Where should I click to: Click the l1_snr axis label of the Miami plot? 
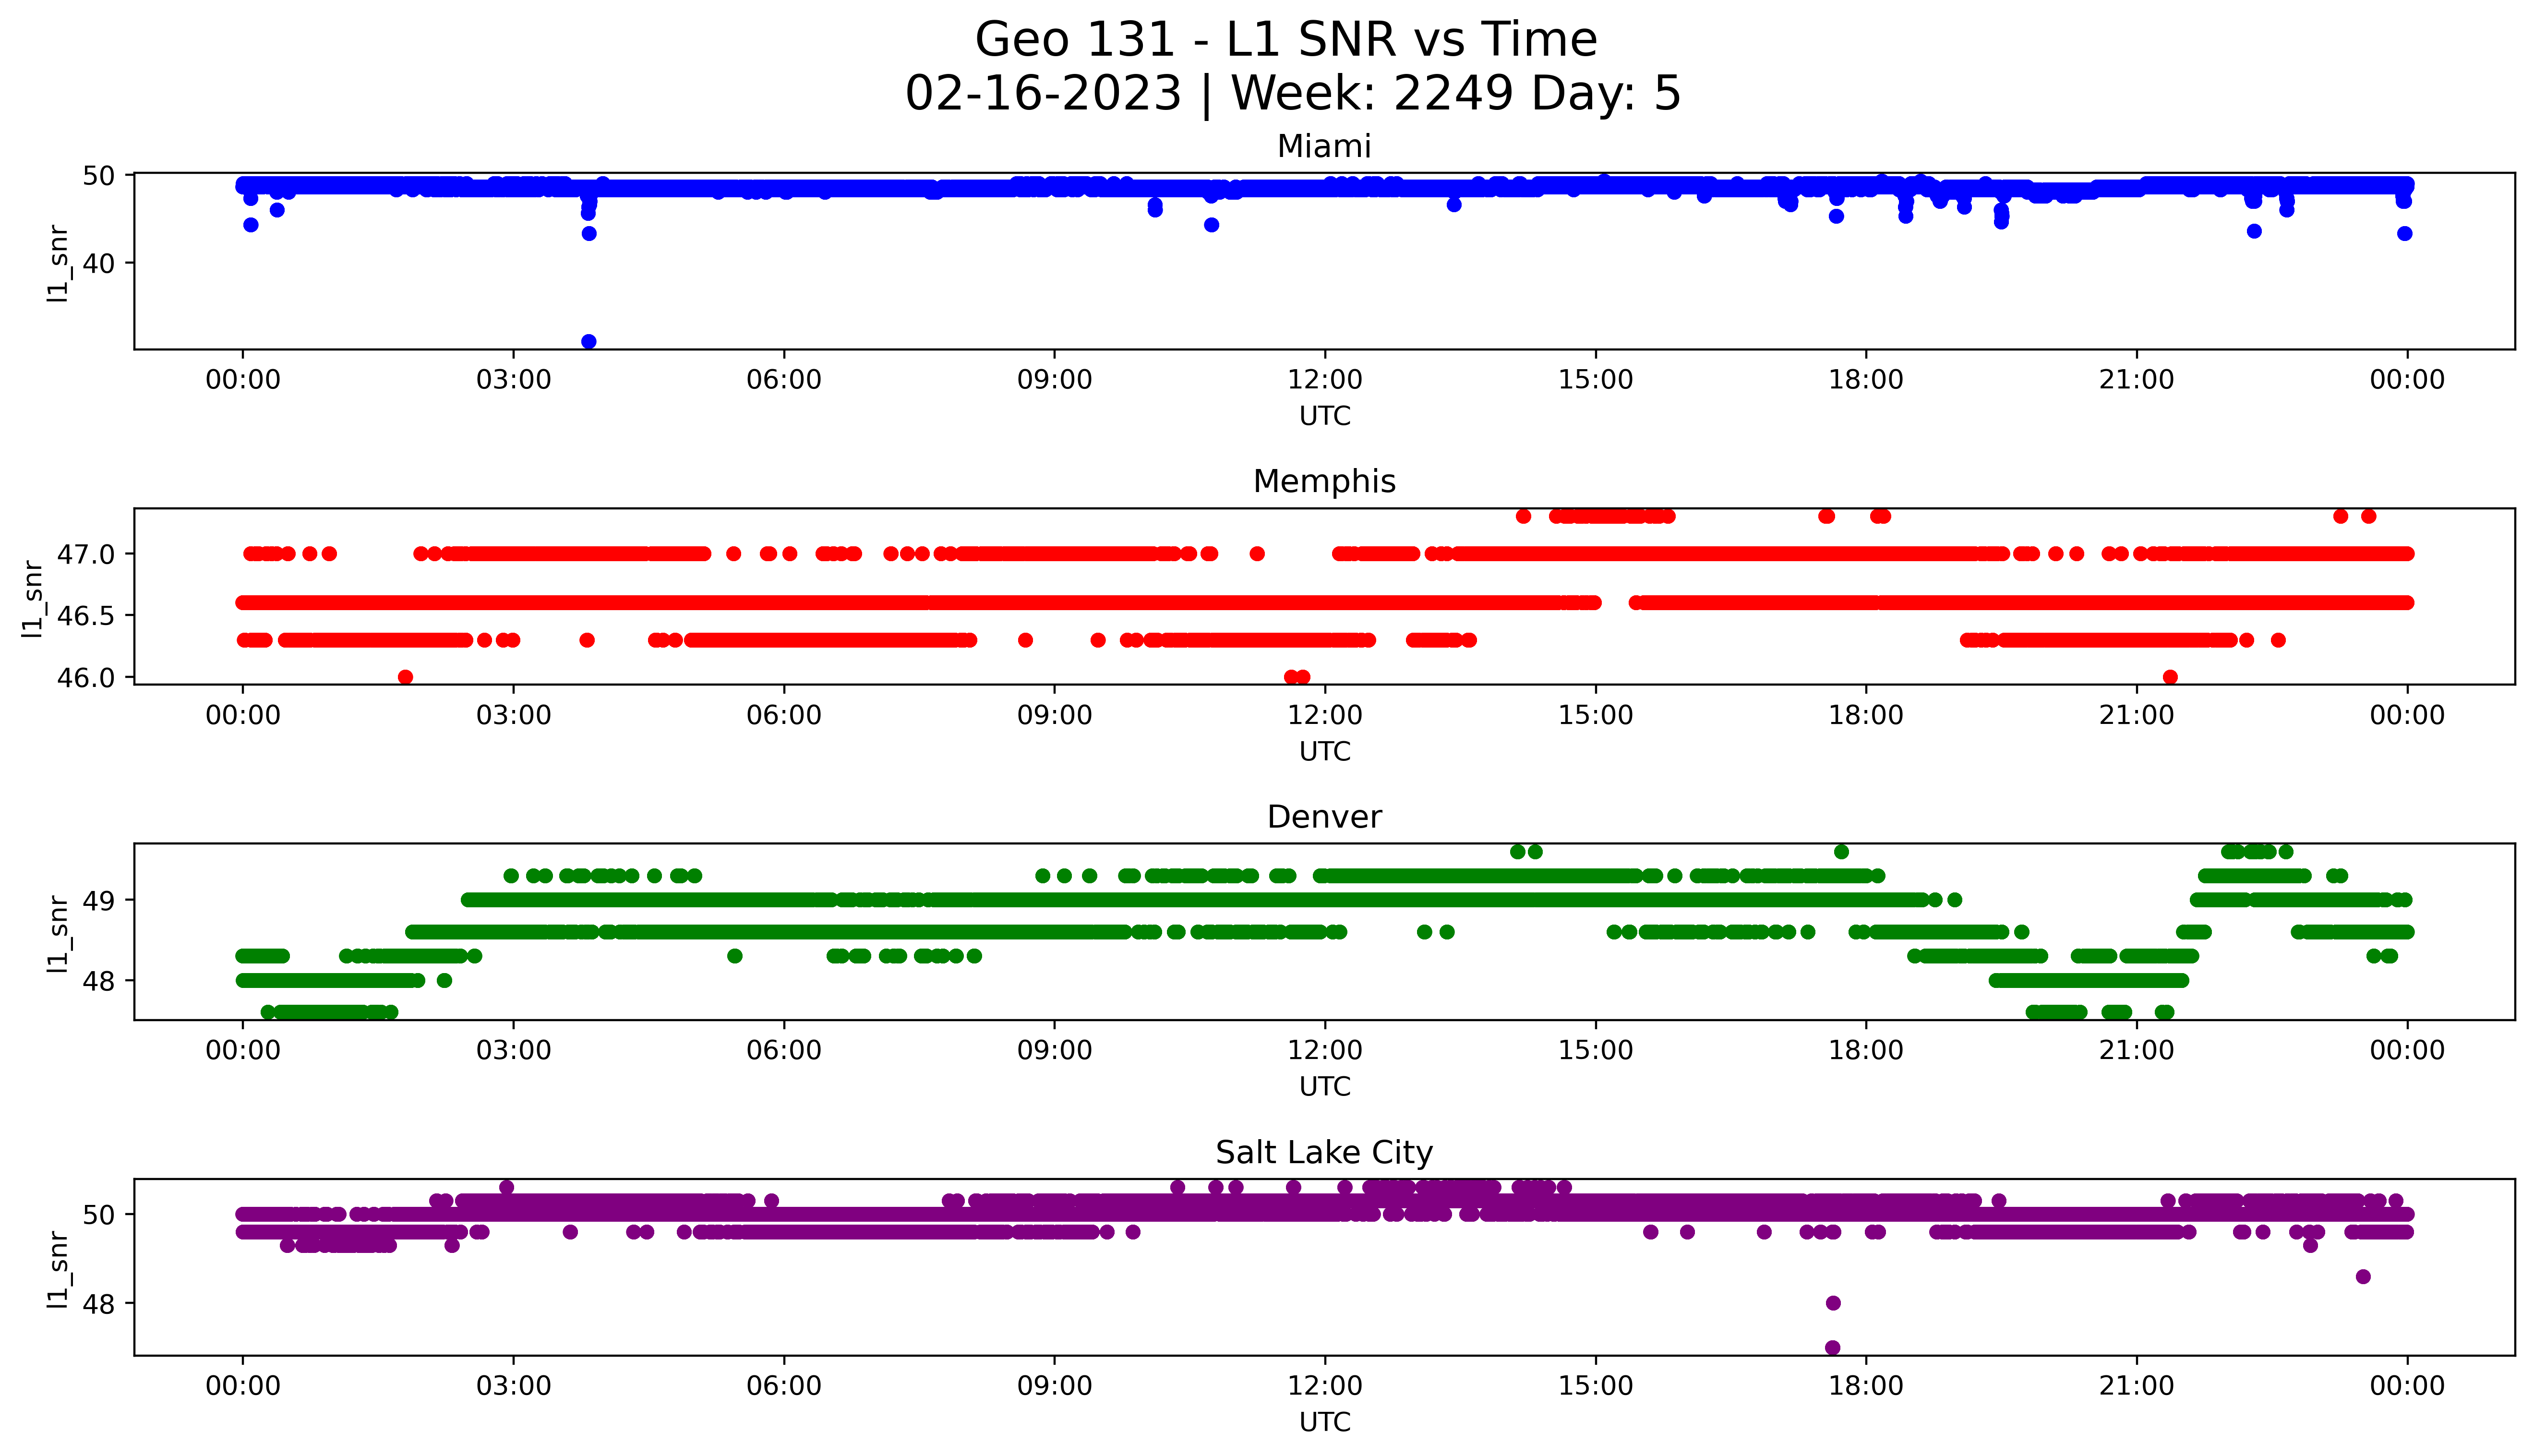(x=59, y=264)
